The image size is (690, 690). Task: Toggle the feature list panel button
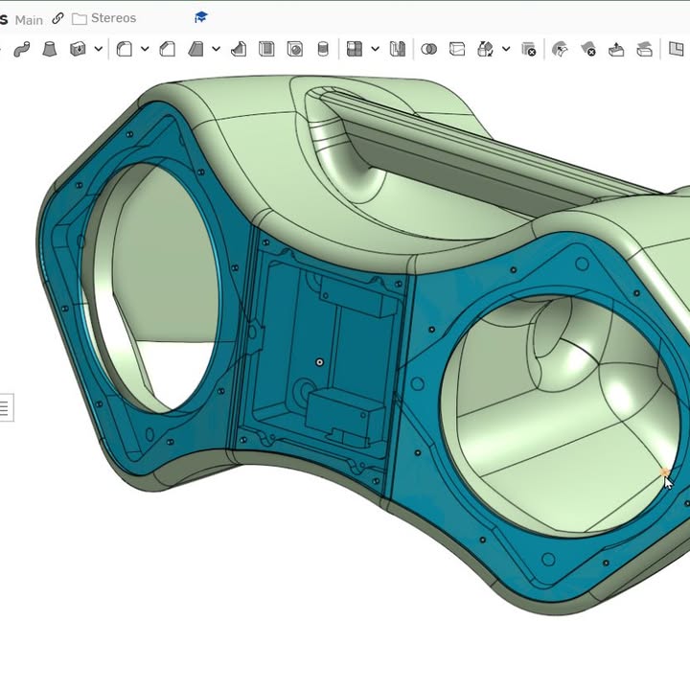click(x=6, y=407)
